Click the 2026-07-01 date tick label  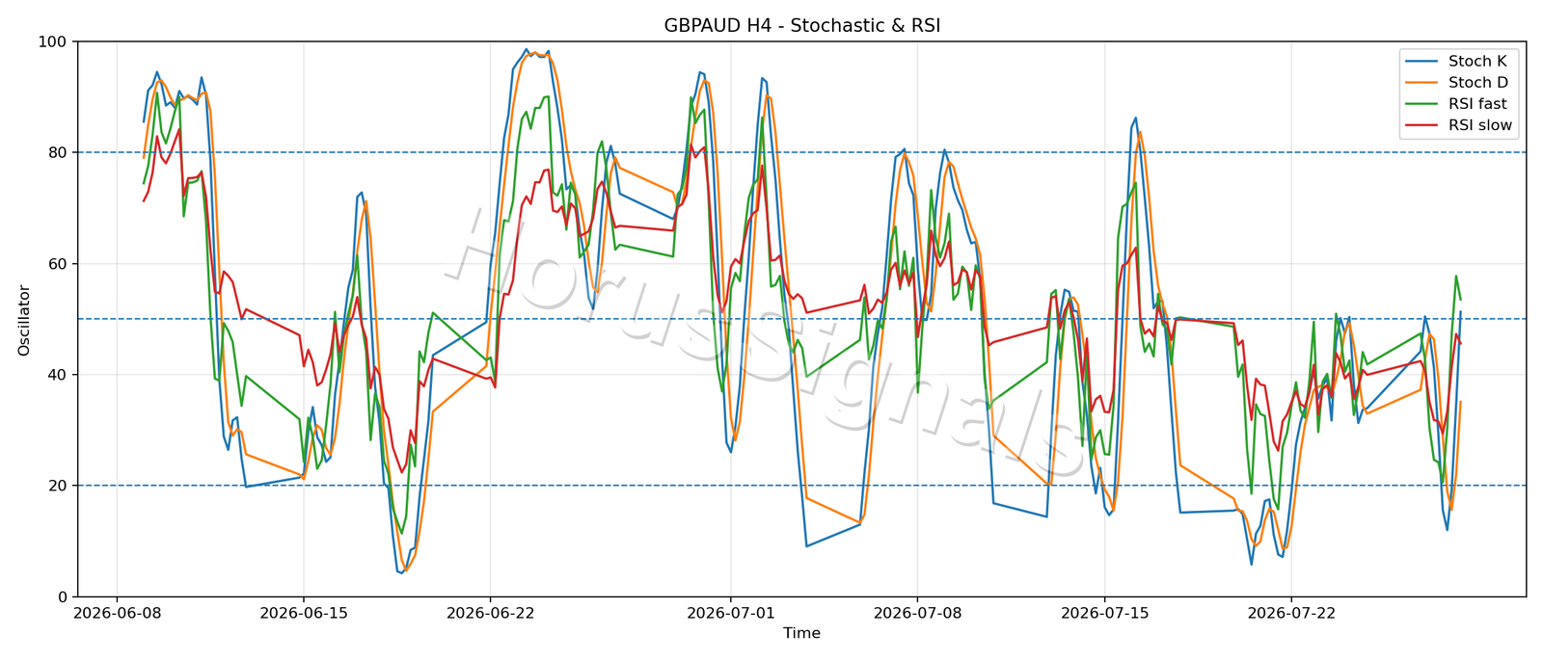pos(731,611)
